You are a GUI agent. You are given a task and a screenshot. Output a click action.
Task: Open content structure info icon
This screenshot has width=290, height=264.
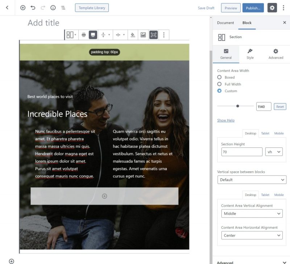(x=53, y=8)
